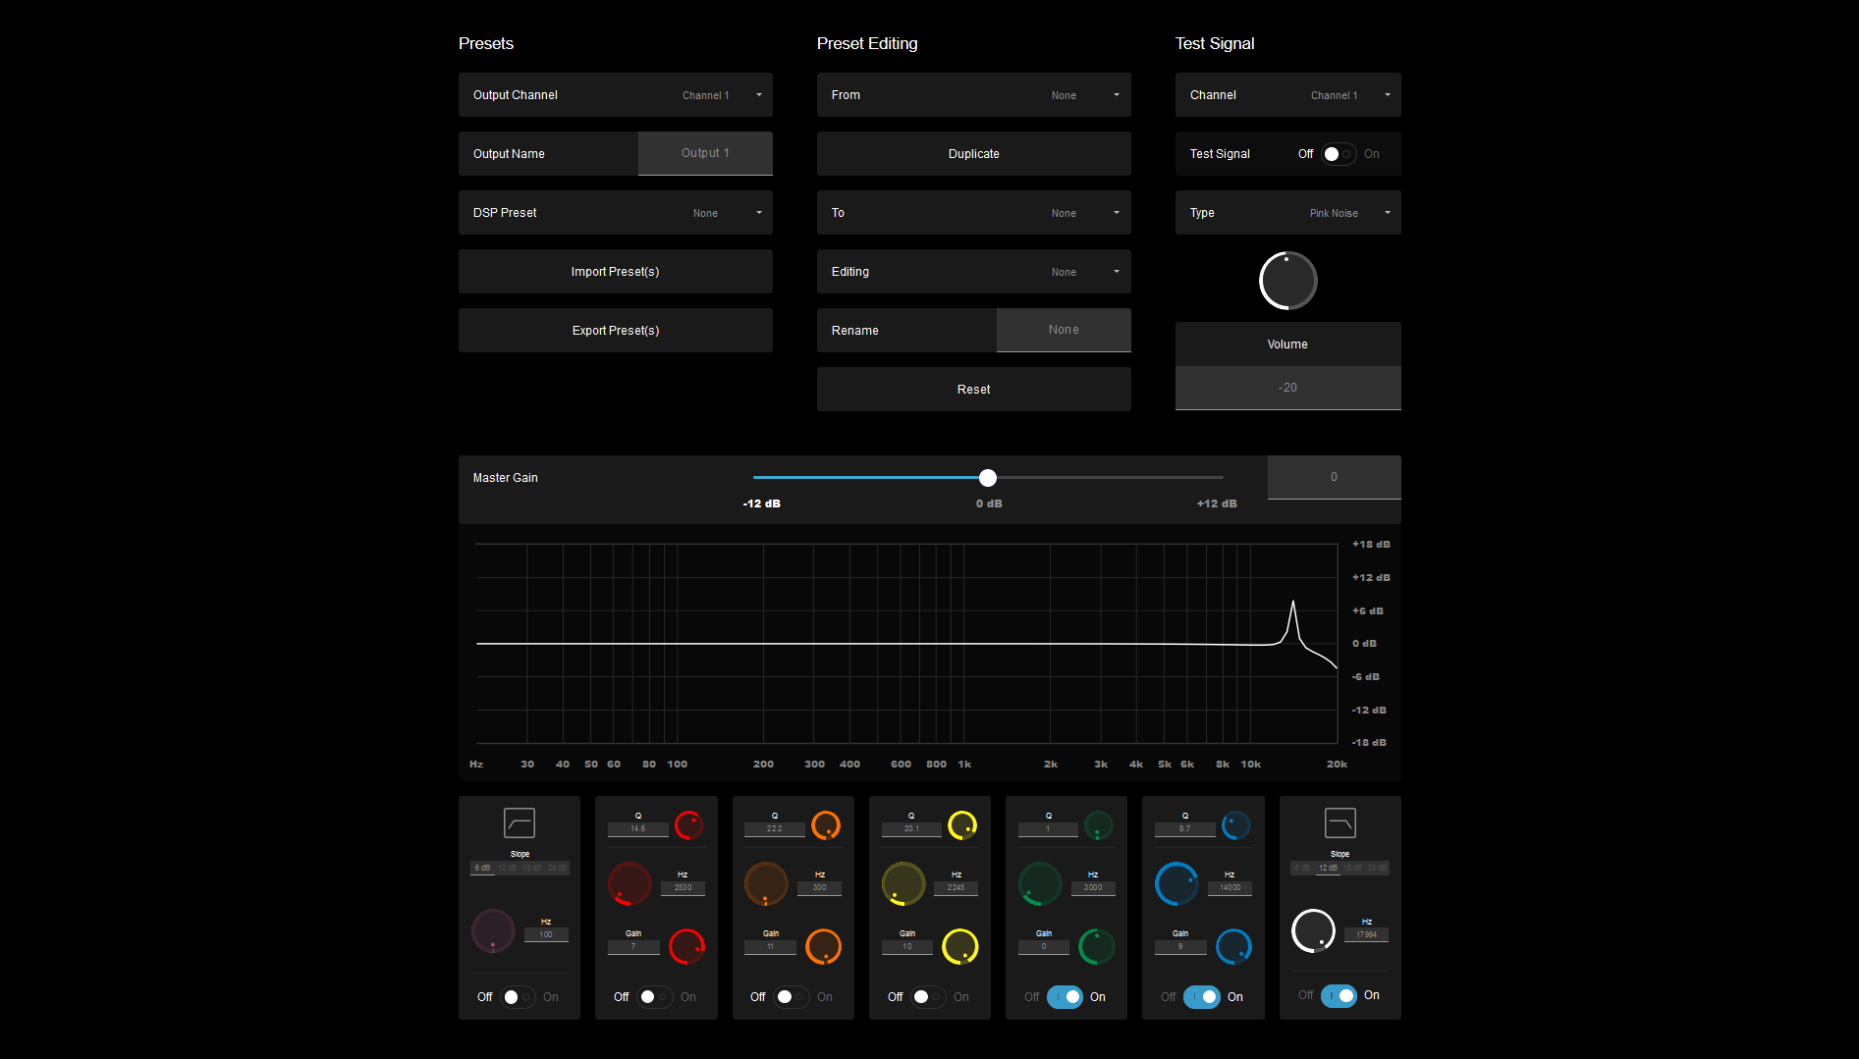Open the test signal Type dropdown
The height and width of the screenshot is (1059, 1859).
[1287, 213]
